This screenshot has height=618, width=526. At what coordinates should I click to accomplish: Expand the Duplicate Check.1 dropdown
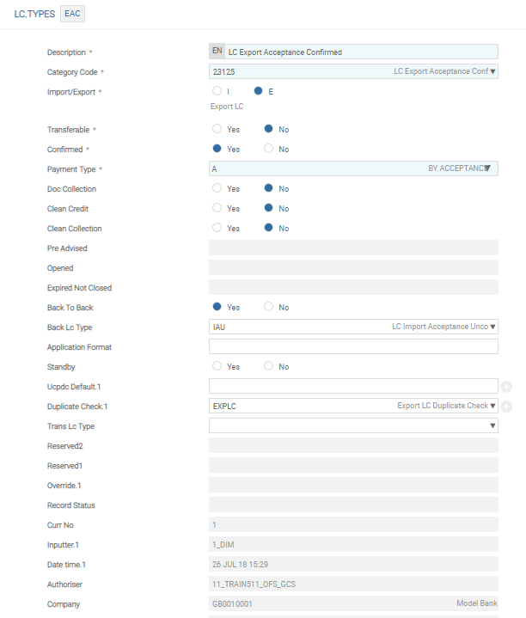point(492,406)
